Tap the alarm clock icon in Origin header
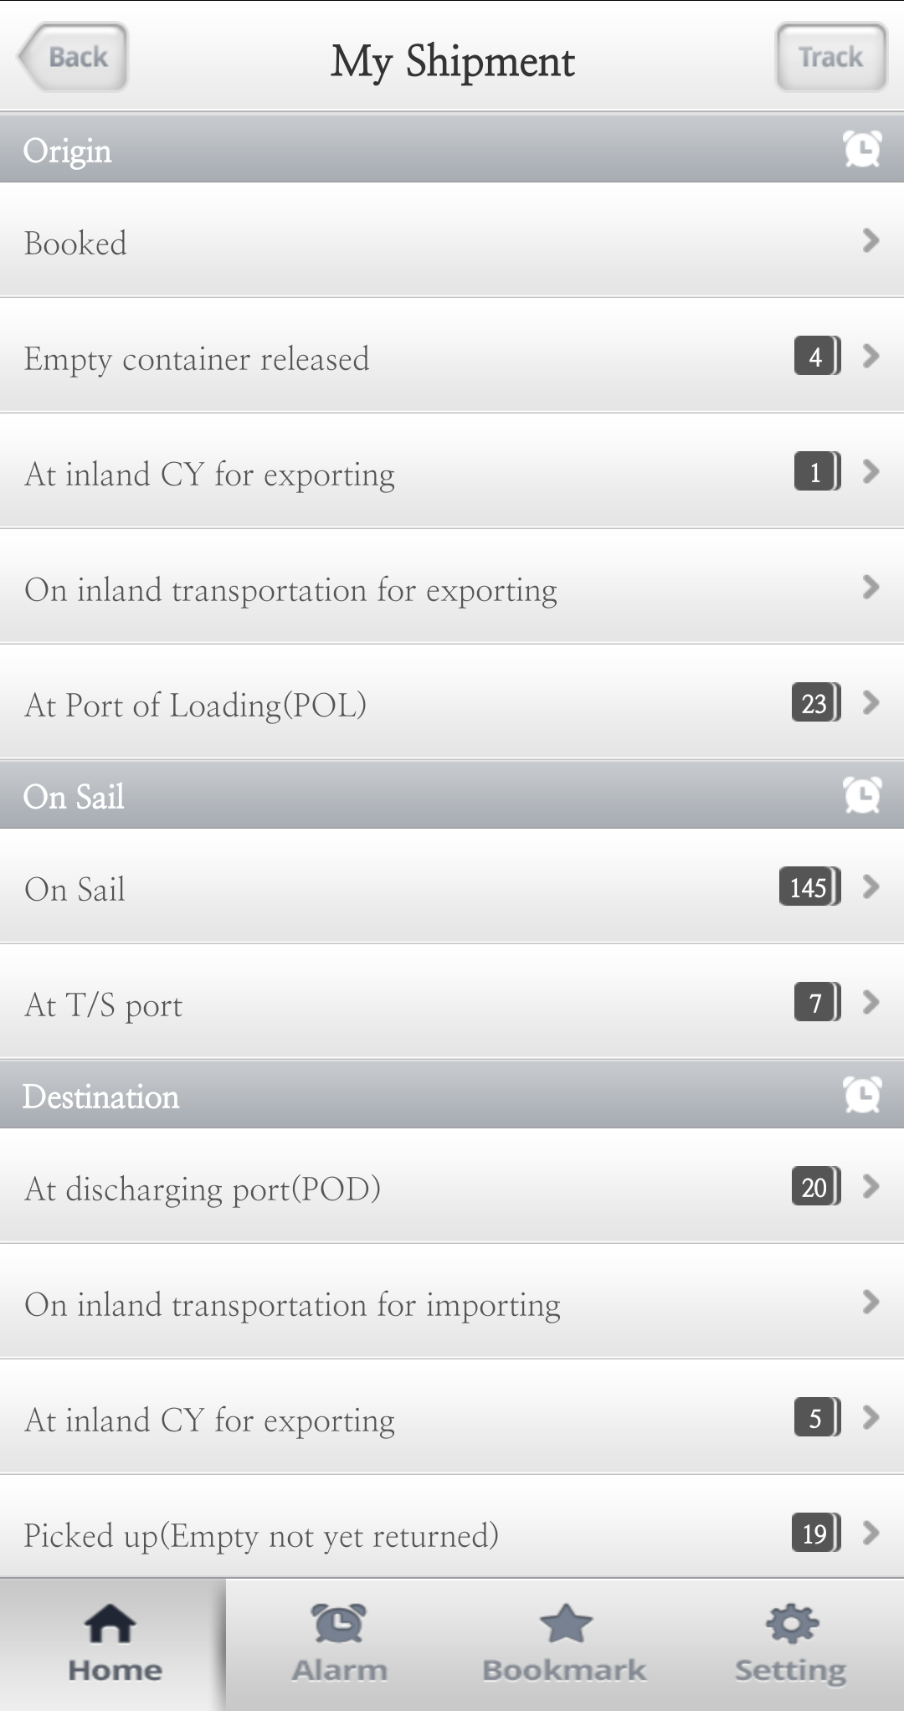 click(862, 149)
